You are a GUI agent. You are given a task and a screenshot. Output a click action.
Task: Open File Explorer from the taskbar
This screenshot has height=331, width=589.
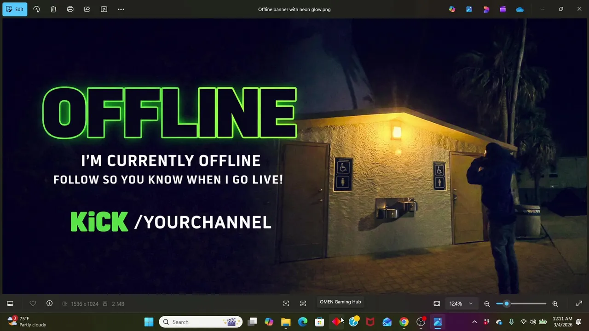(x=286, y=322)
